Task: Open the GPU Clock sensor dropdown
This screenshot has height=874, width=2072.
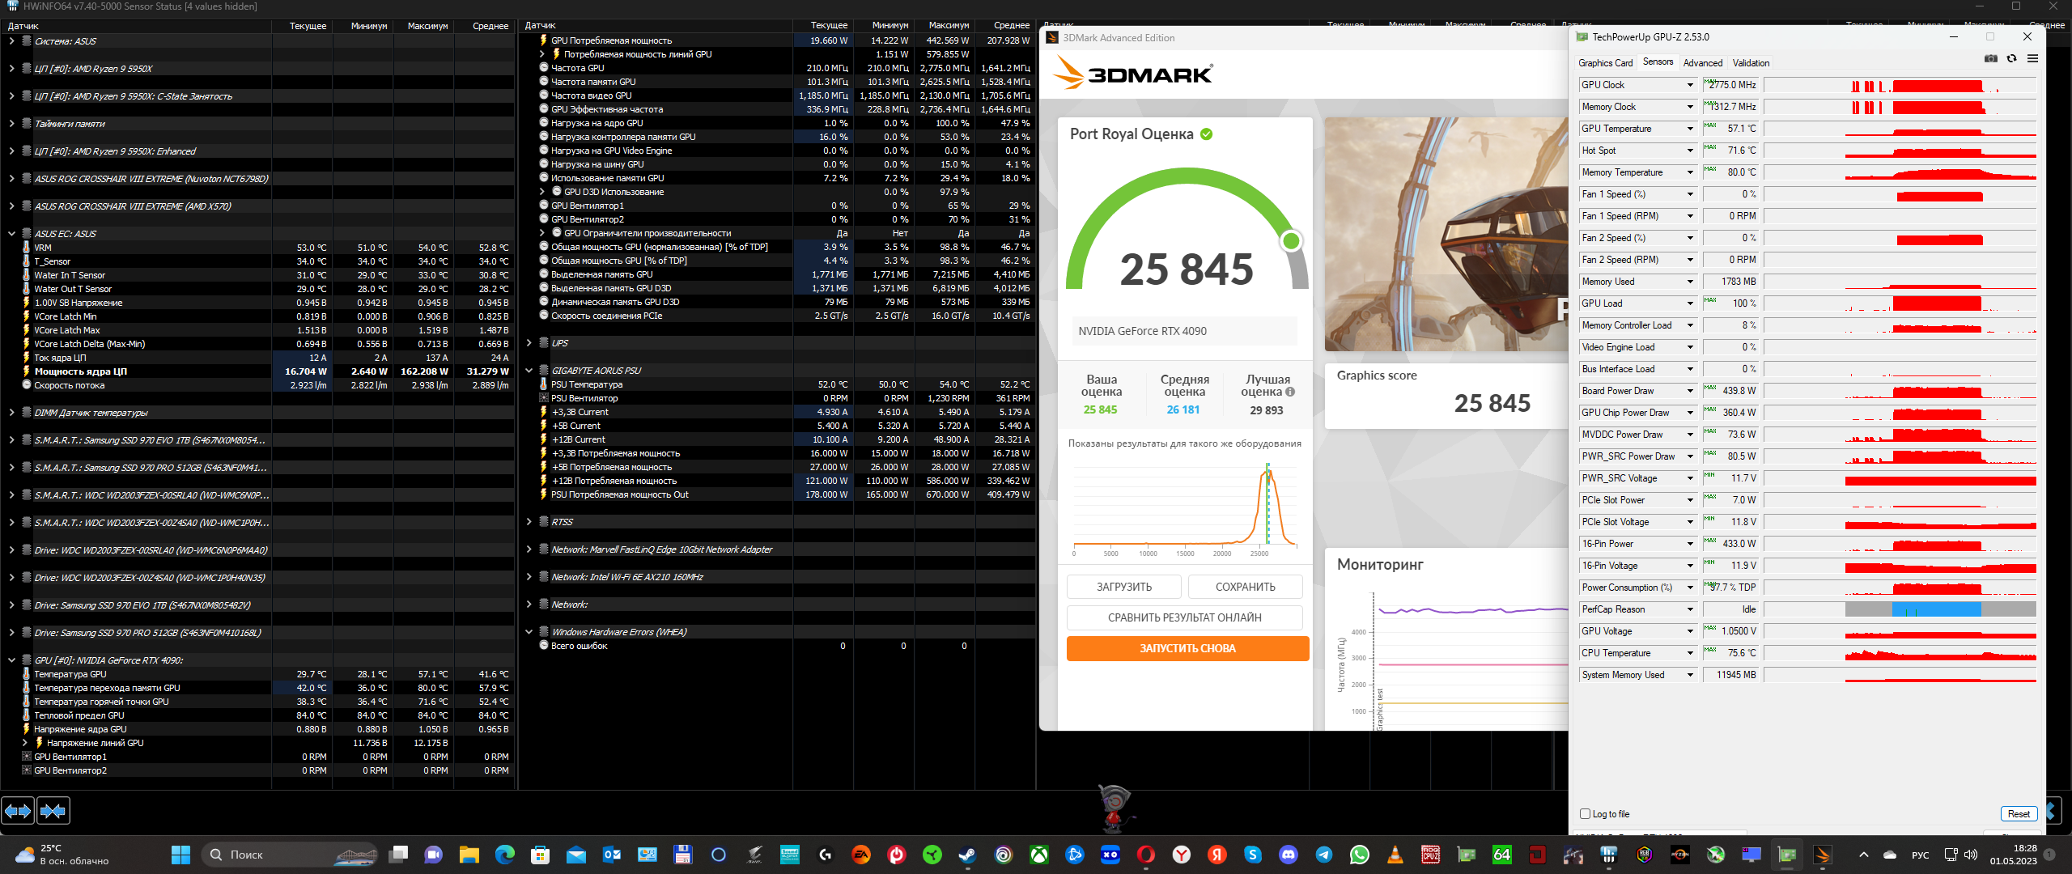Action: click(1690, 85)
